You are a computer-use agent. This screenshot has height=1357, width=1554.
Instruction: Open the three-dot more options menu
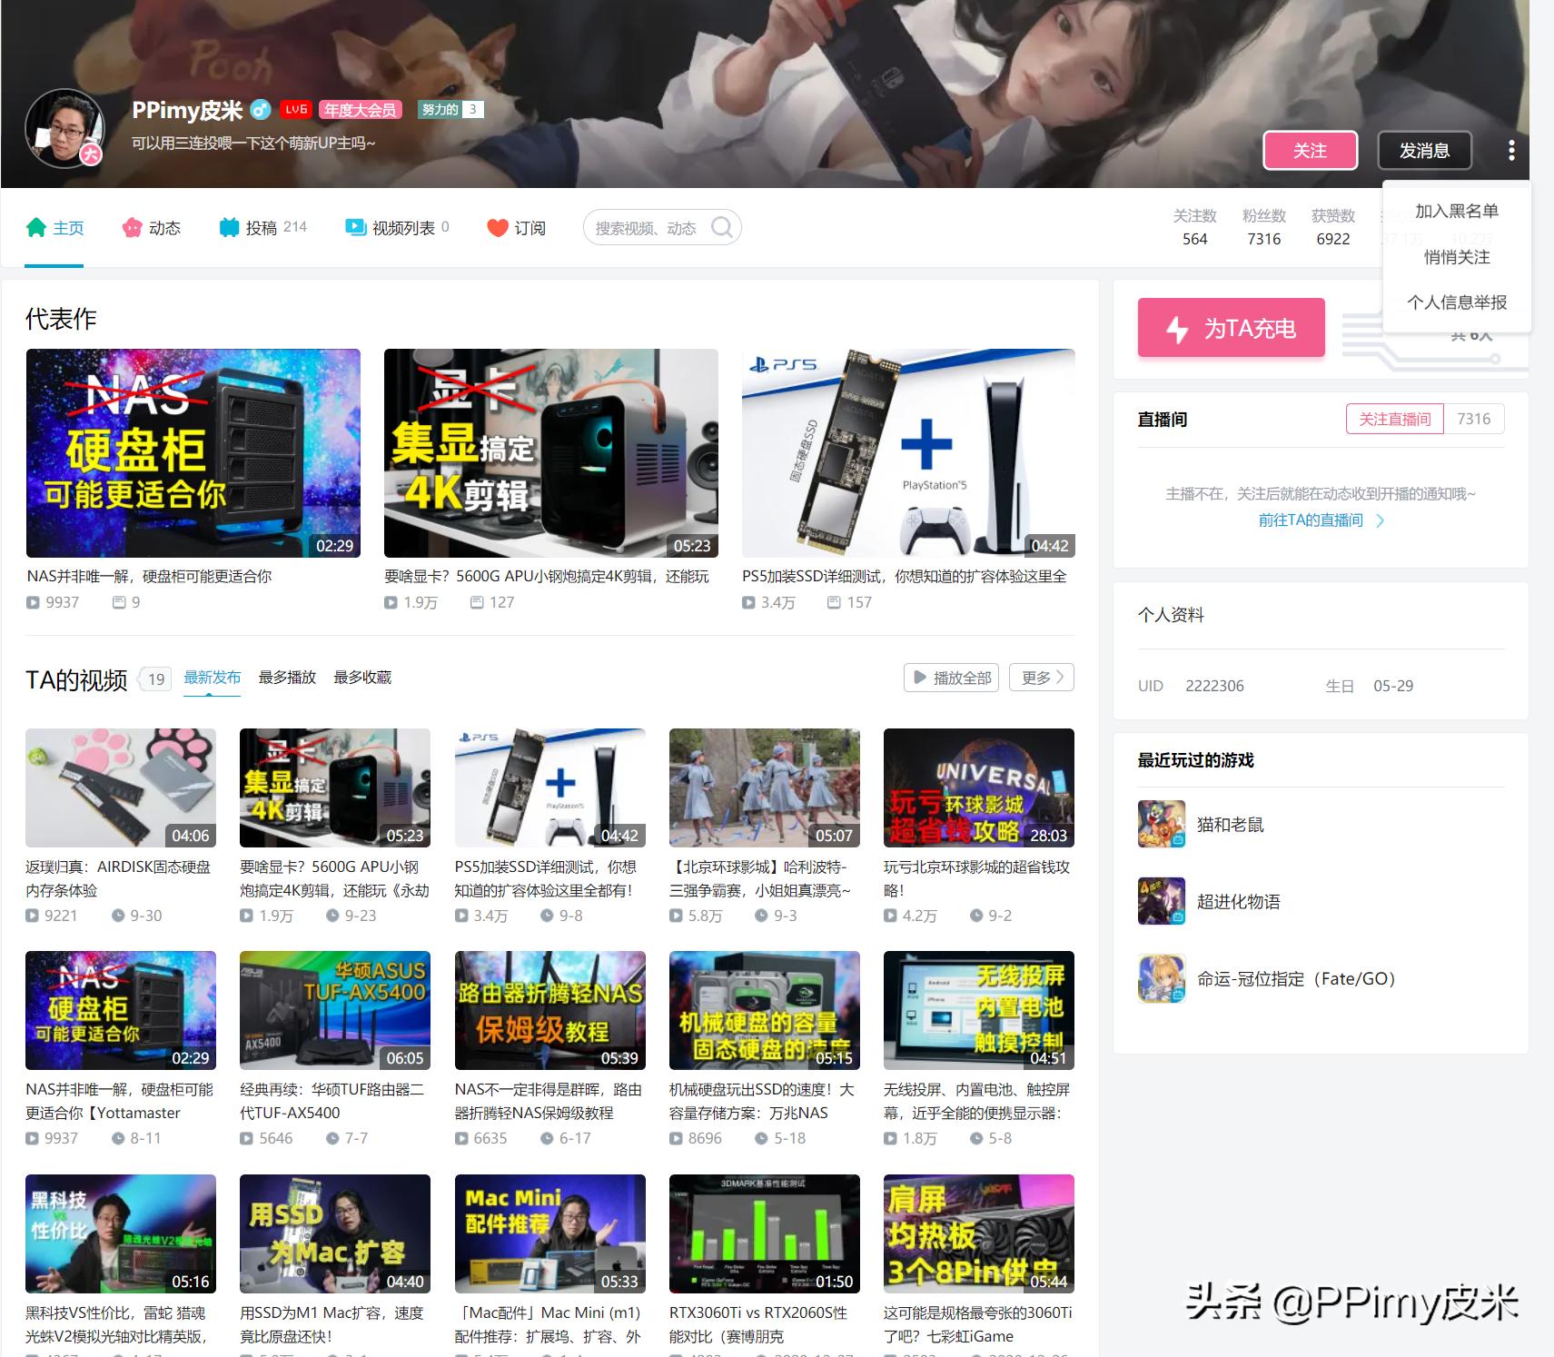pyautogui.click(x=1511, y=151)
